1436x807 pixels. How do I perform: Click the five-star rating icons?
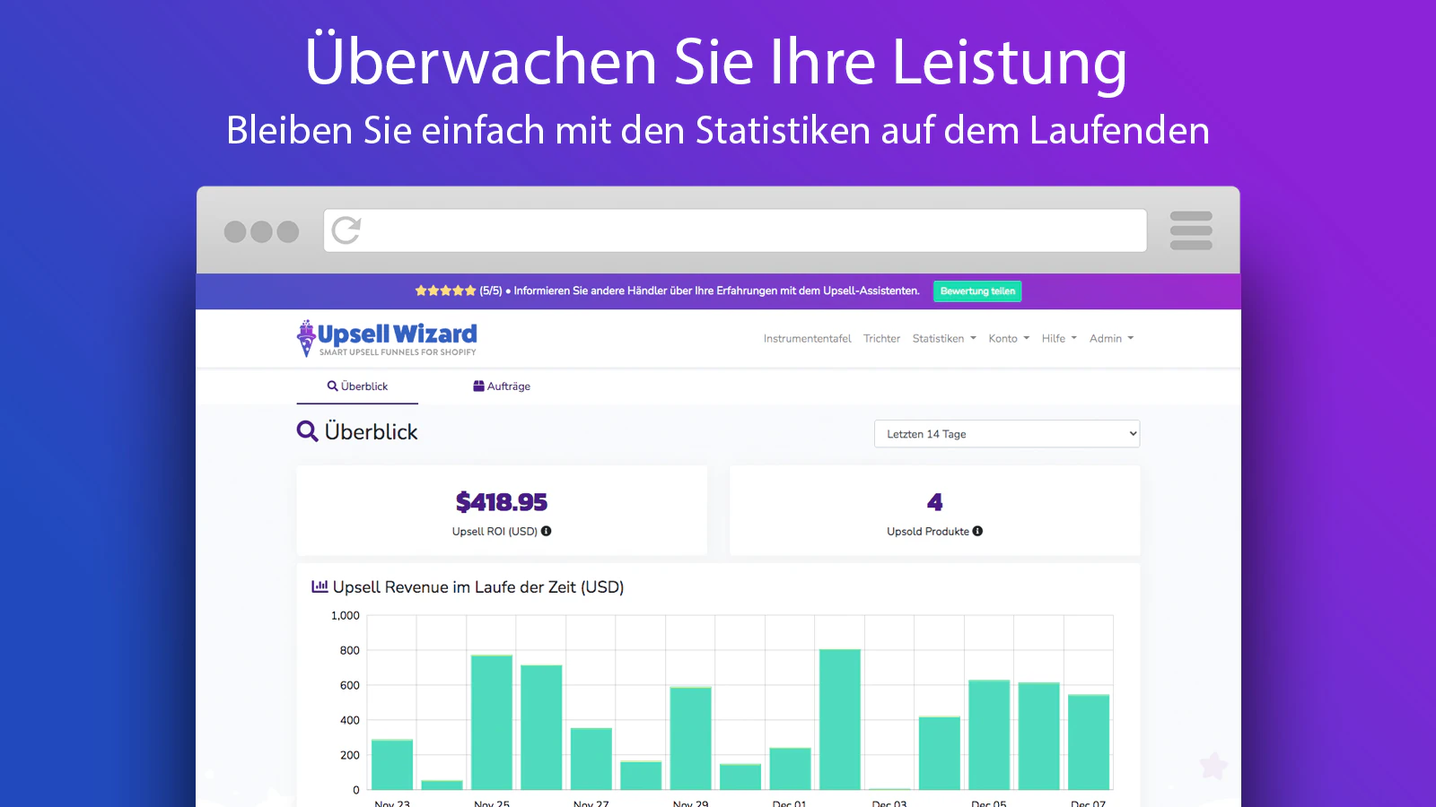tap(445, 291)
